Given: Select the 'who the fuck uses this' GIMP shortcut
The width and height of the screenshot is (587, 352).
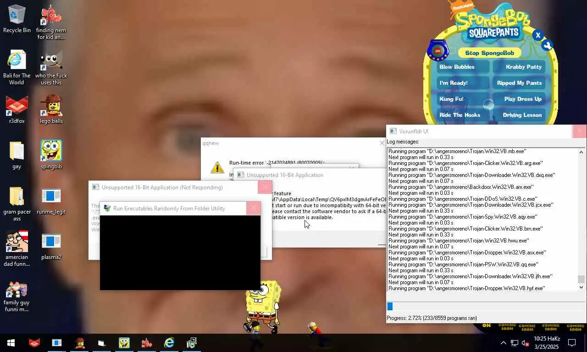Looking at the screenshot, I should pyautogui.click(x=51, y=67).
